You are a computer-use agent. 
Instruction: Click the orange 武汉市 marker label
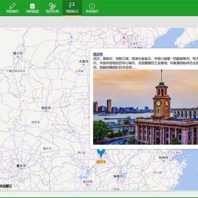tap(101, 162)
